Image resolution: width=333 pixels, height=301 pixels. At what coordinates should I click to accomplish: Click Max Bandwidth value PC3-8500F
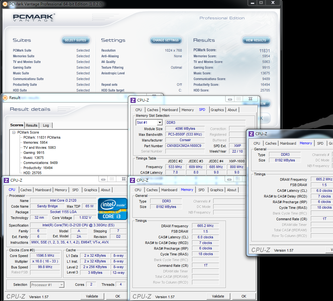coord(185,135)
